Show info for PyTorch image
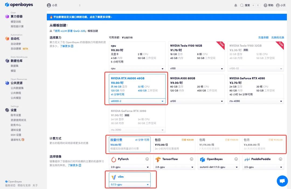Screen dimensions: 291x189 (x=147, y=159)
